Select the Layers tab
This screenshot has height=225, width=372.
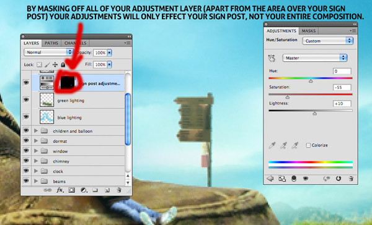(x=32, y=43)
